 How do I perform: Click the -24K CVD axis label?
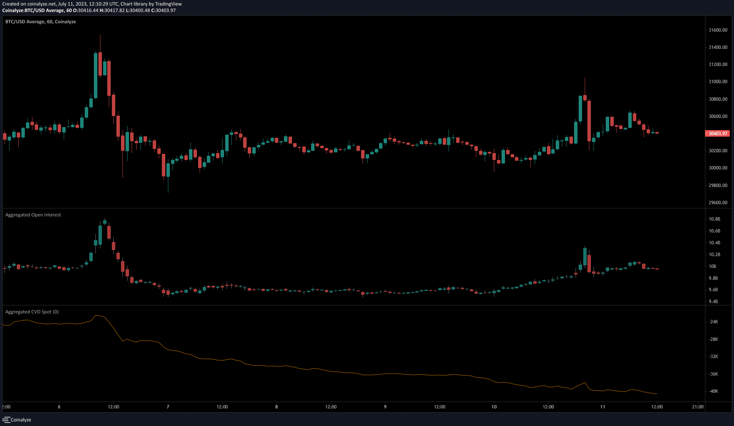coord(713,322)
